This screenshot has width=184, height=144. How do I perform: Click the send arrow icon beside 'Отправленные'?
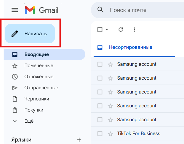tap(15, 88)
